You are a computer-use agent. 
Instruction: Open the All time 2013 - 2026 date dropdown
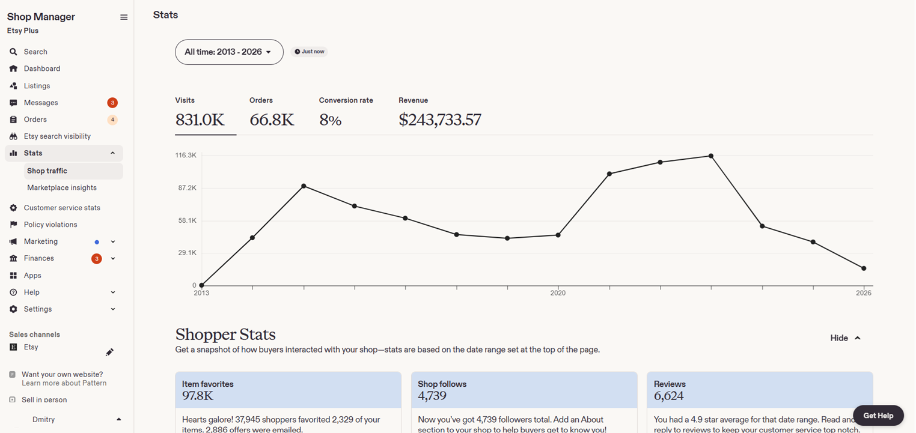[x=229, y=52]
